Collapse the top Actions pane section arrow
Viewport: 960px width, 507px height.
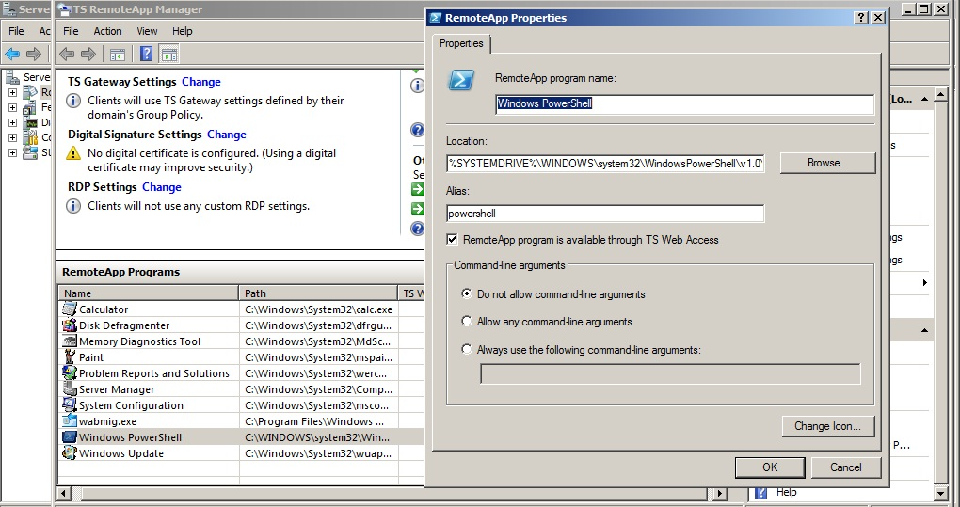click(924, 99)
